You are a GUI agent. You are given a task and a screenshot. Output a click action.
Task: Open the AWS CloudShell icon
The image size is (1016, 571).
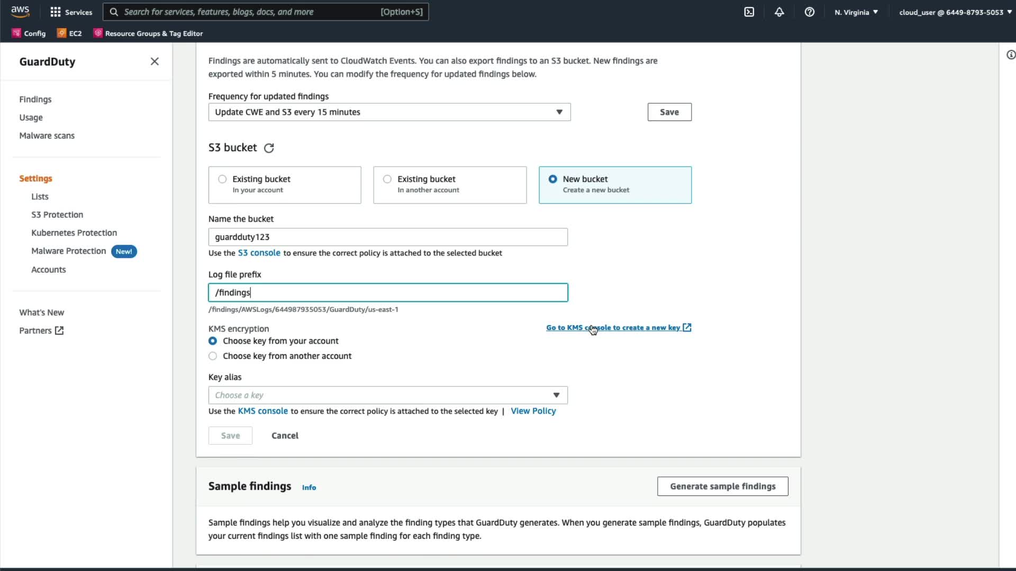(x=749, y=12)
